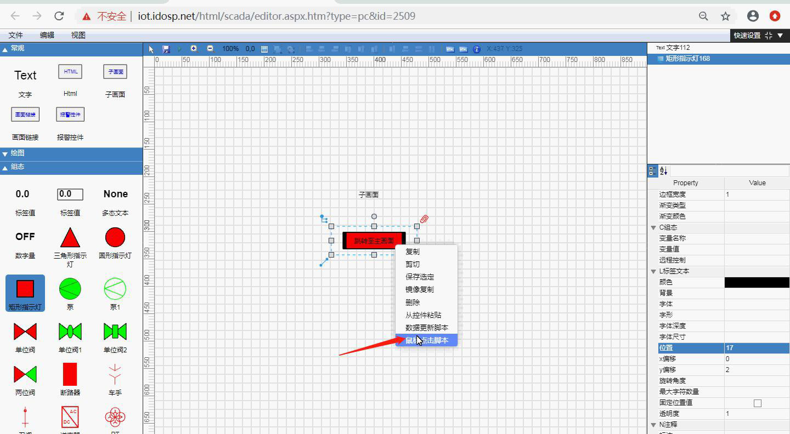The image size is (790, 434).
Task: Click the zoom out magnifier icon
Action: point(210,49)
